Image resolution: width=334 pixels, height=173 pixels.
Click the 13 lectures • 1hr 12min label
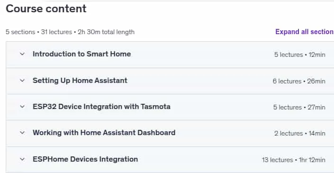tap(294, 160)
